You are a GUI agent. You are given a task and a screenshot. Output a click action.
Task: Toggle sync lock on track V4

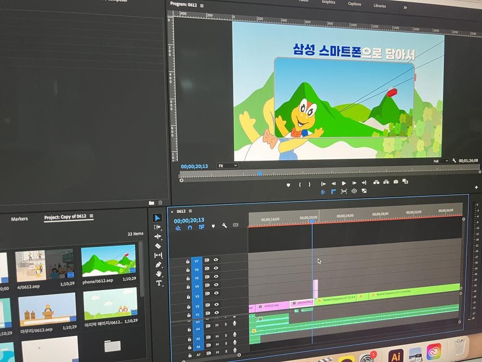(207, 285)
